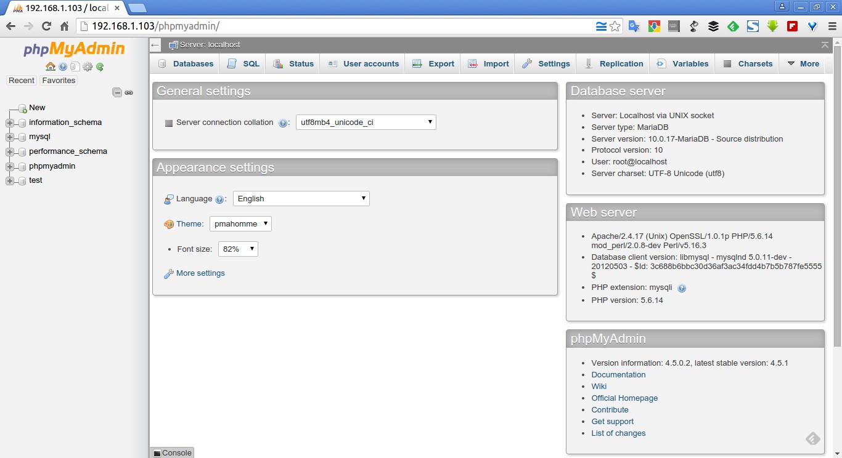Click the Feedly green extension icon
Screen dimensions: 842x458
[x=733, y=26]
